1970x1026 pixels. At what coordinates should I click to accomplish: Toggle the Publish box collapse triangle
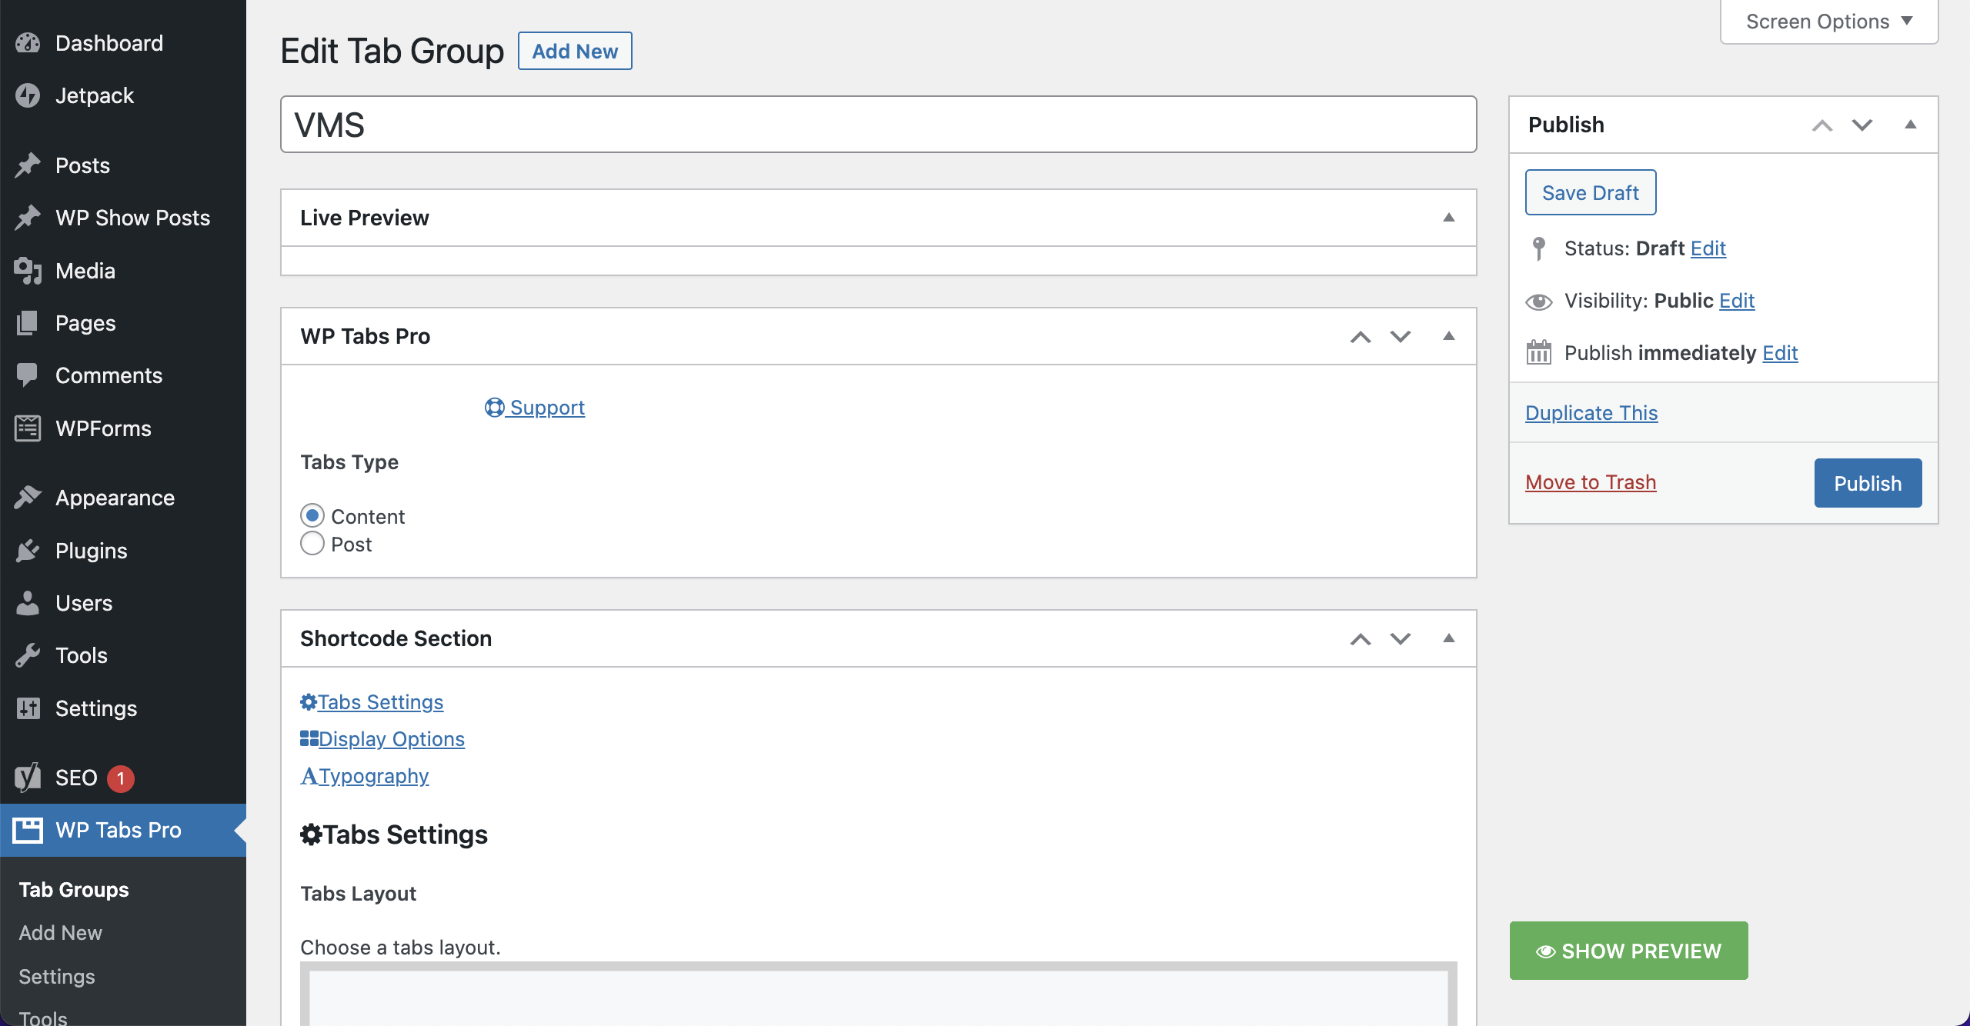1910,125
